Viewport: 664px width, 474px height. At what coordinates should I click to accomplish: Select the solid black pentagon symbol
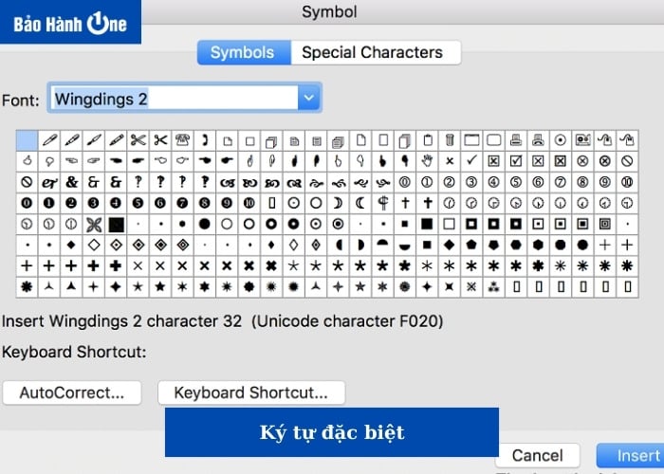(471, 245)
